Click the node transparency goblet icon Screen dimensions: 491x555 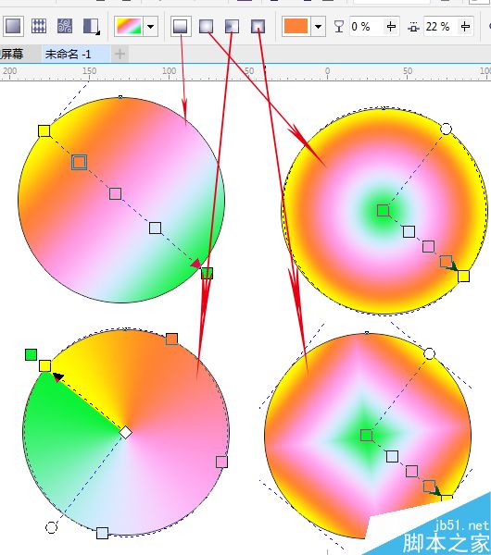pos(339,27)
